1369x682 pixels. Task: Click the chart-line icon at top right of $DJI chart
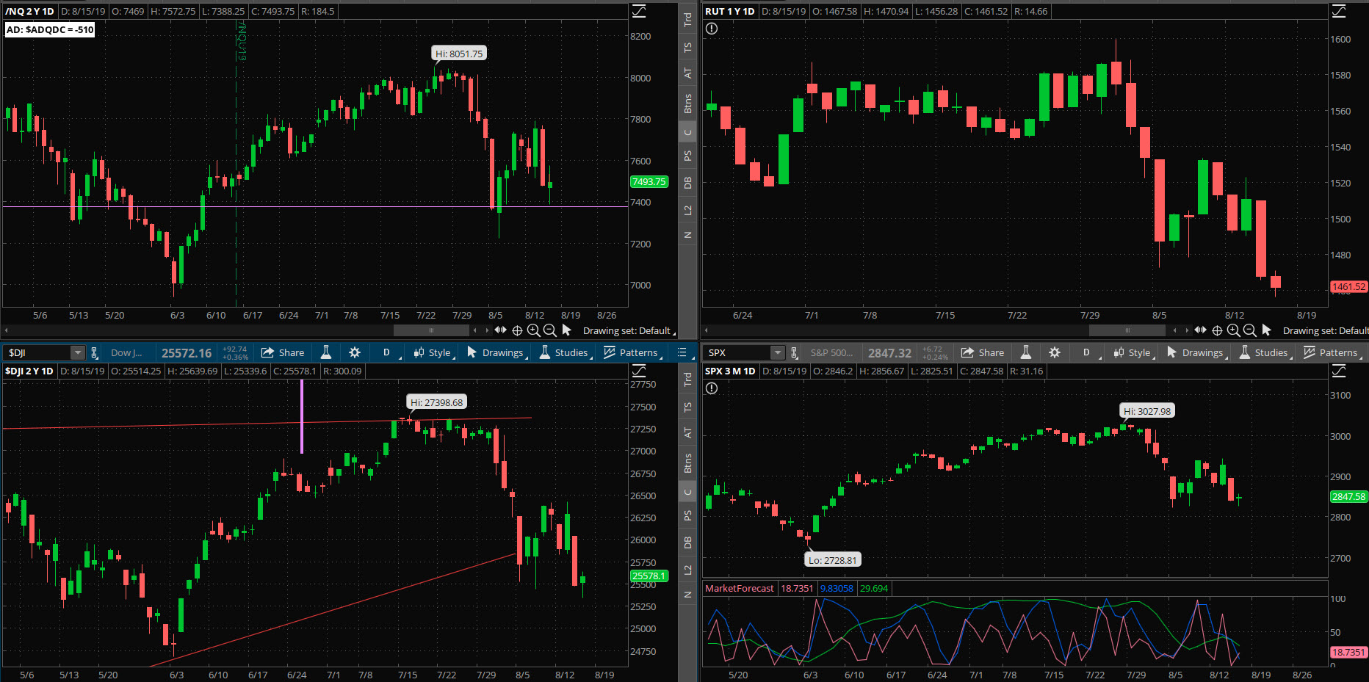(x=639, y=371)
